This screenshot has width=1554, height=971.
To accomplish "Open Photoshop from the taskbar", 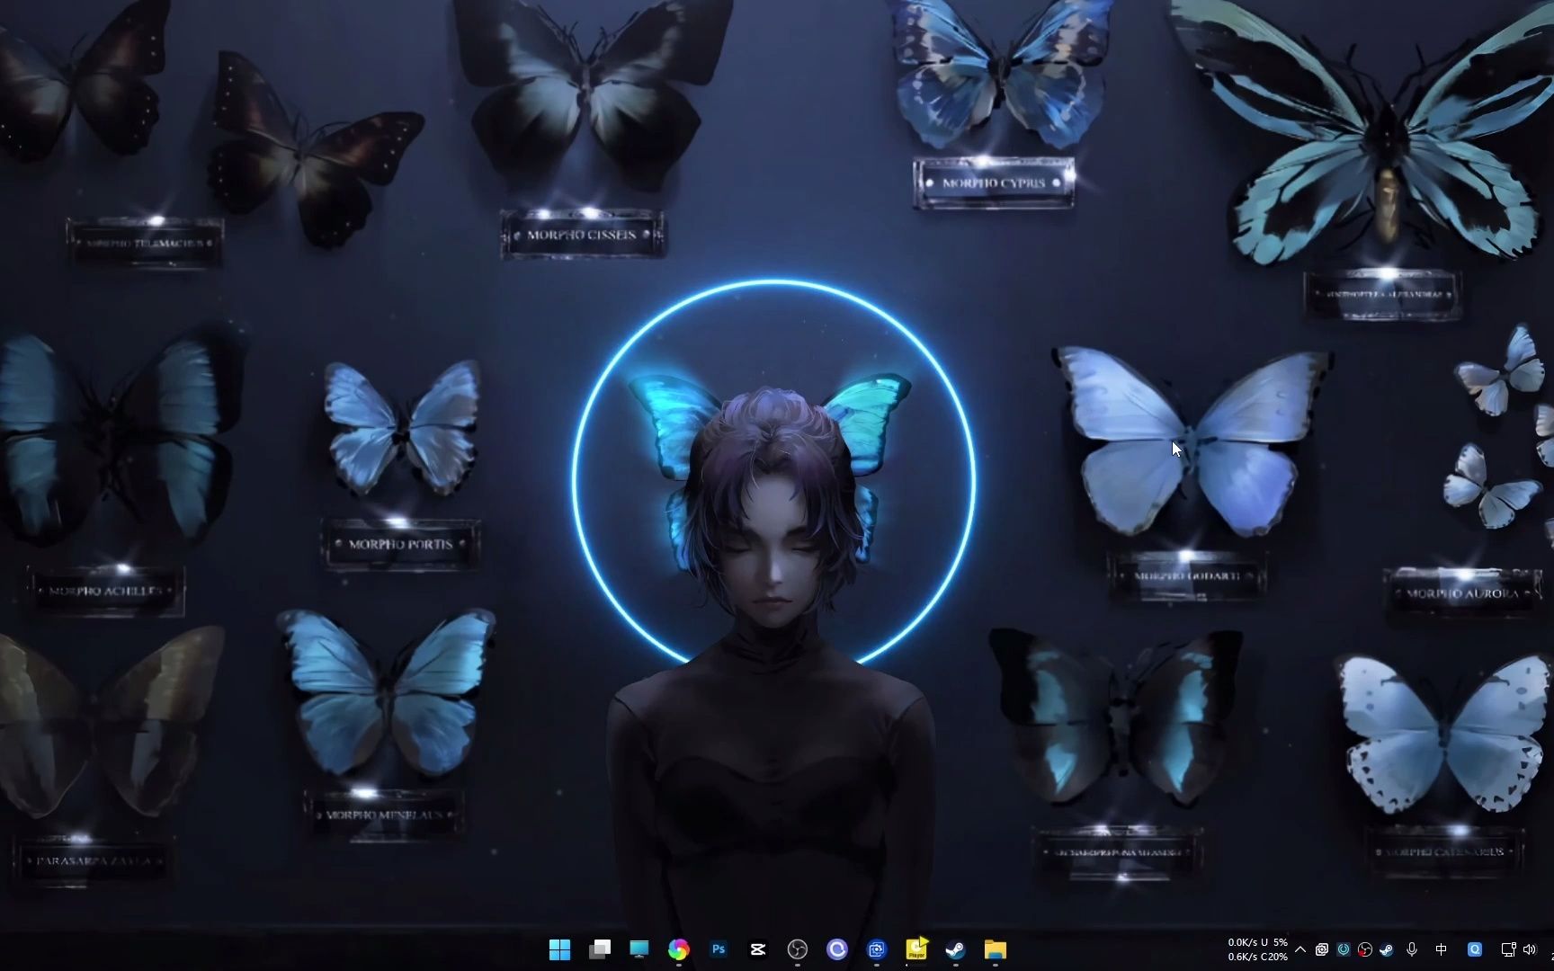I will [x=719, y=949].
